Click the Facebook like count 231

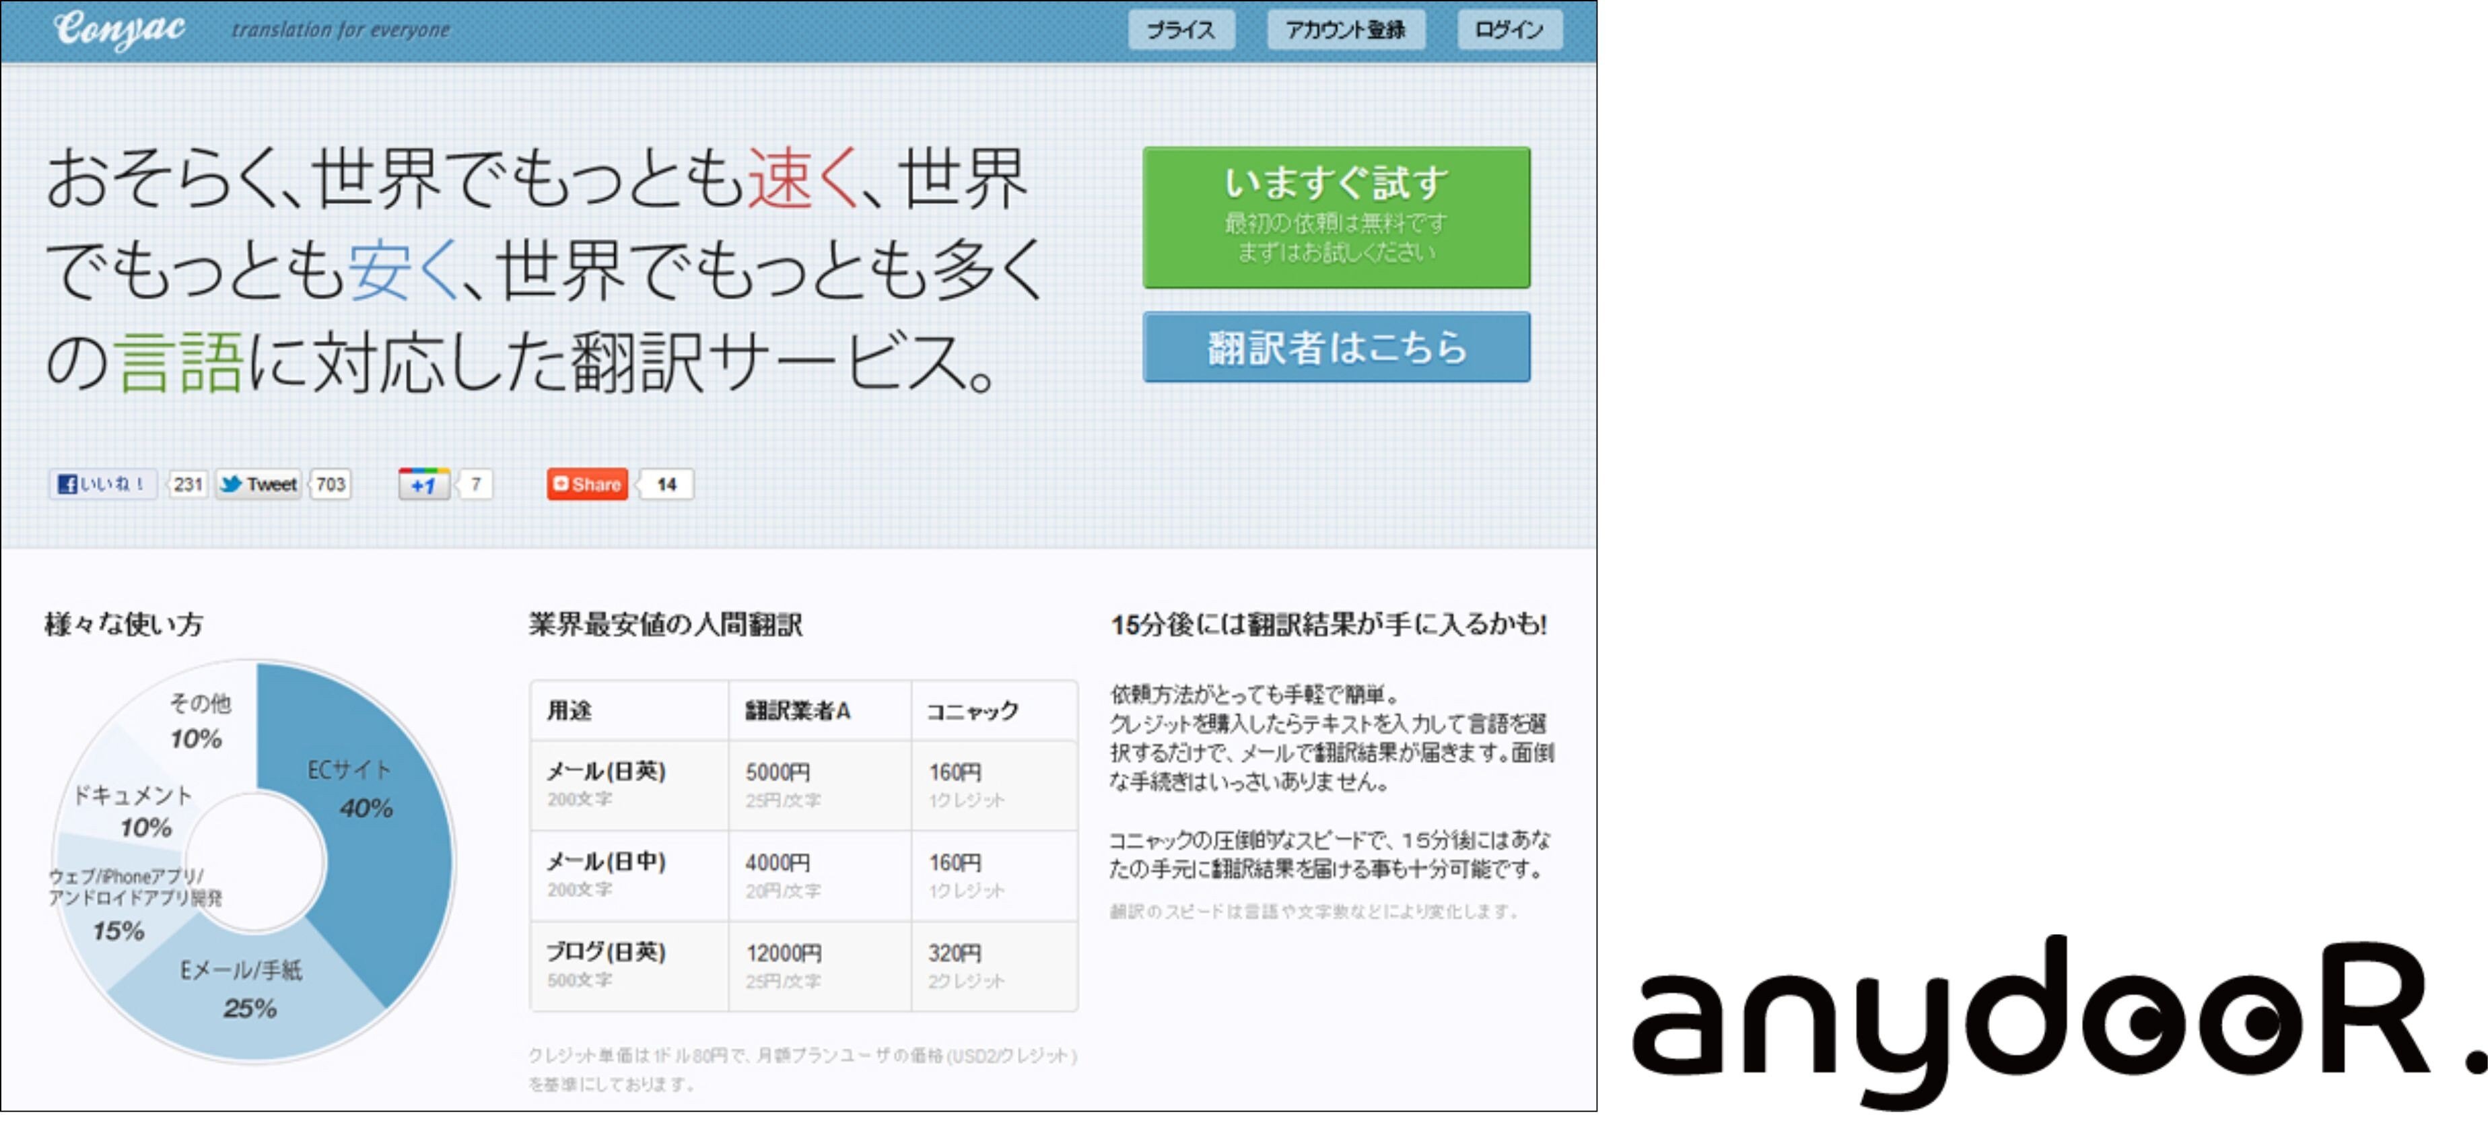[x=188, y=484]
